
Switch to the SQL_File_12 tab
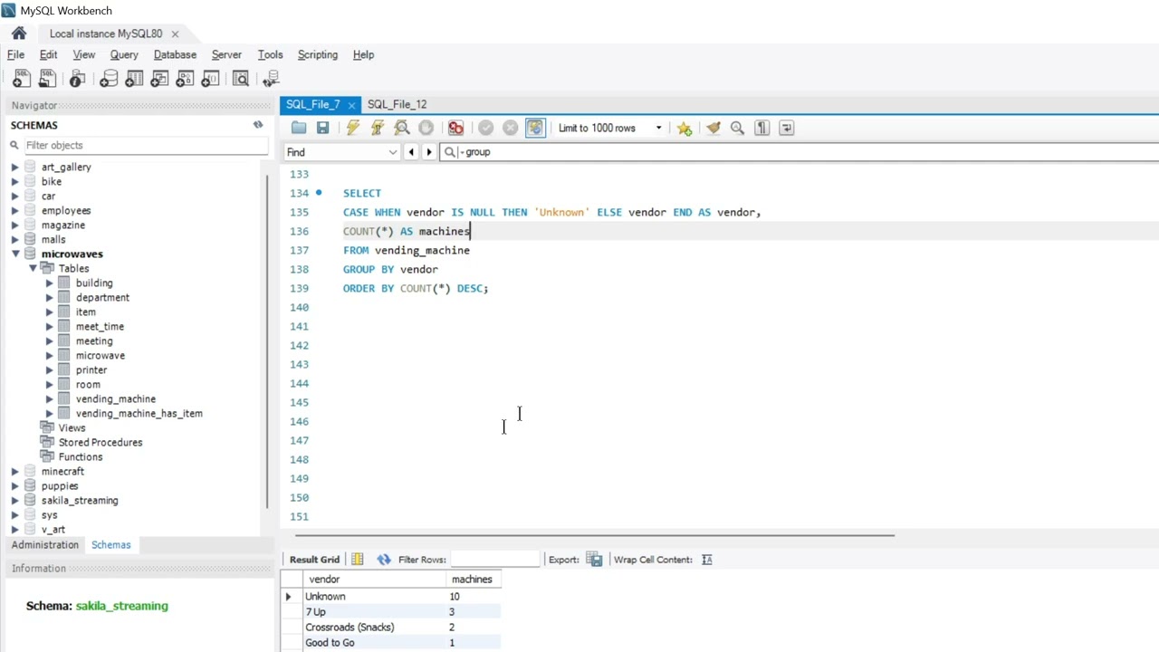click(397, 104)
